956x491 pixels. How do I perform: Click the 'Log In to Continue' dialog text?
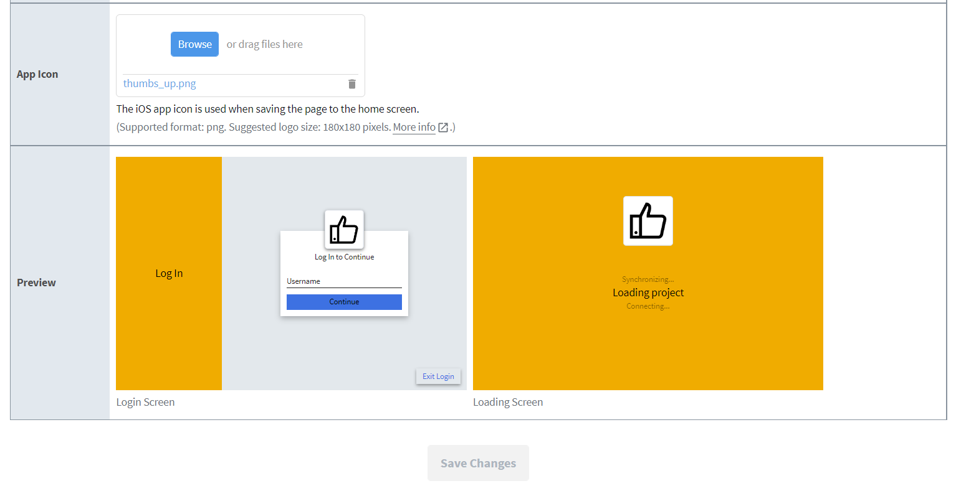(x=344, y=256)
